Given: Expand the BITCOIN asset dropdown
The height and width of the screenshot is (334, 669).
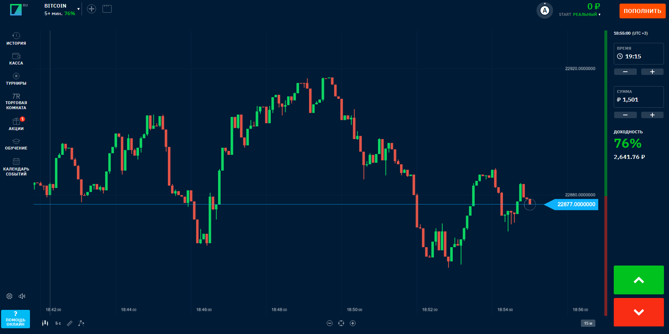Looking at the screenshot, I should [x=78, y=9].
